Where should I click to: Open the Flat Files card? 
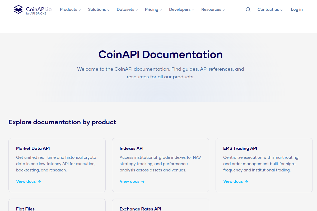pyautogui.click(x=57, y=205)
